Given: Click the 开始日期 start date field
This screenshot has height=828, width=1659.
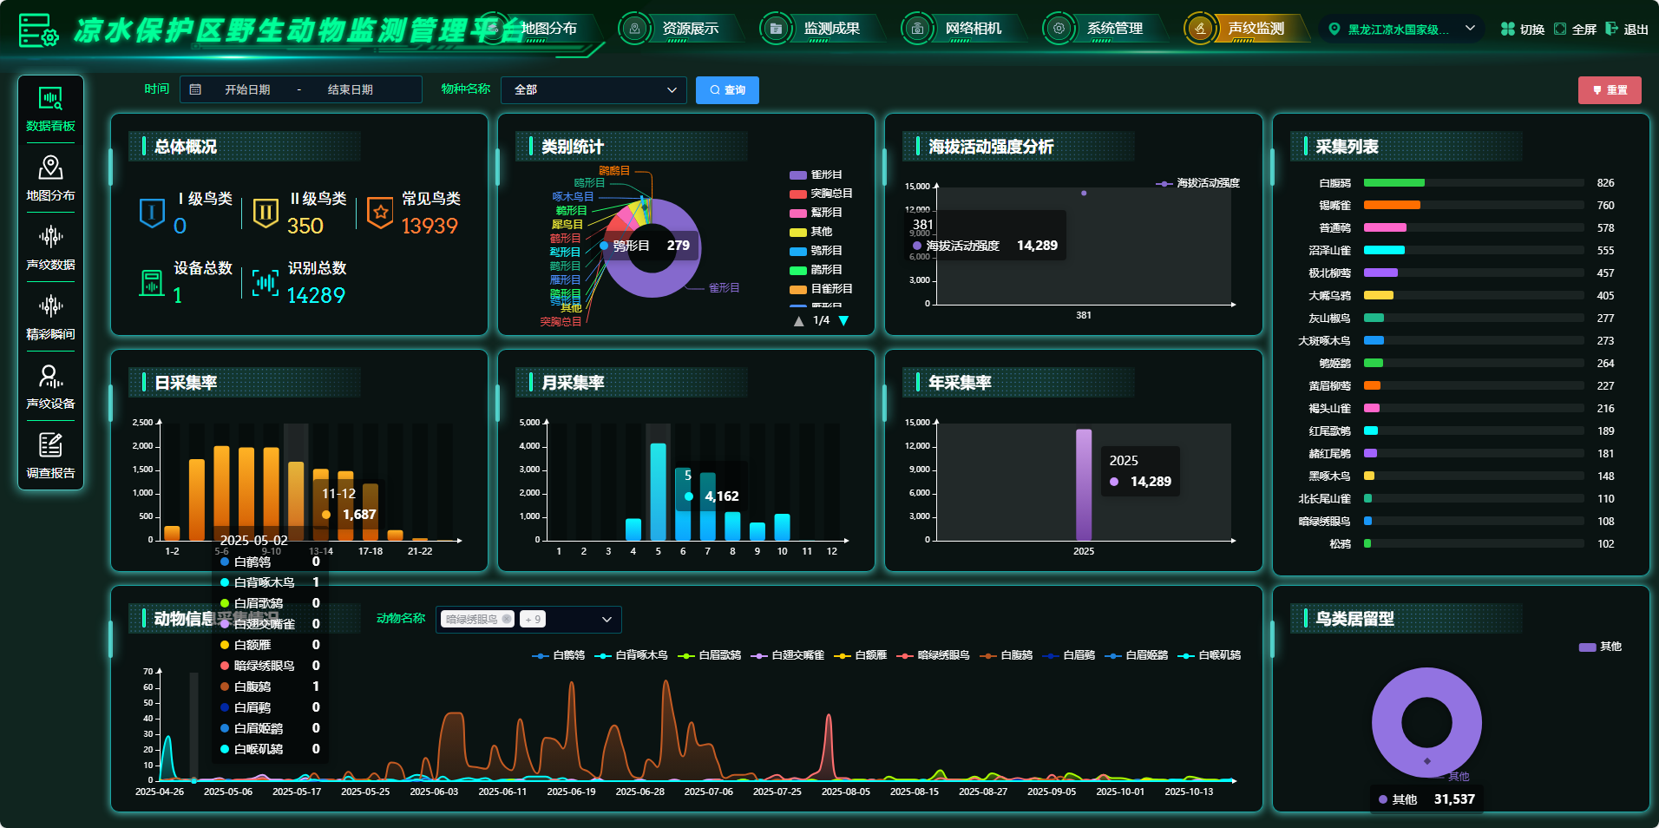Looking at the screenshot, I should click(x=247, y=90).
